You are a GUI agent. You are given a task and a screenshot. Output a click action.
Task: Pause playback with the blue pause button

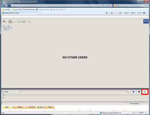coord(133,92)
